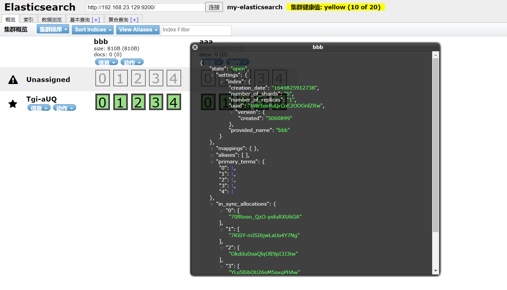Click the uuid value bWrIeoPuQrCoE2OOGnlZRw
Viewport: 507px width, 290px height.
[285, 105]
